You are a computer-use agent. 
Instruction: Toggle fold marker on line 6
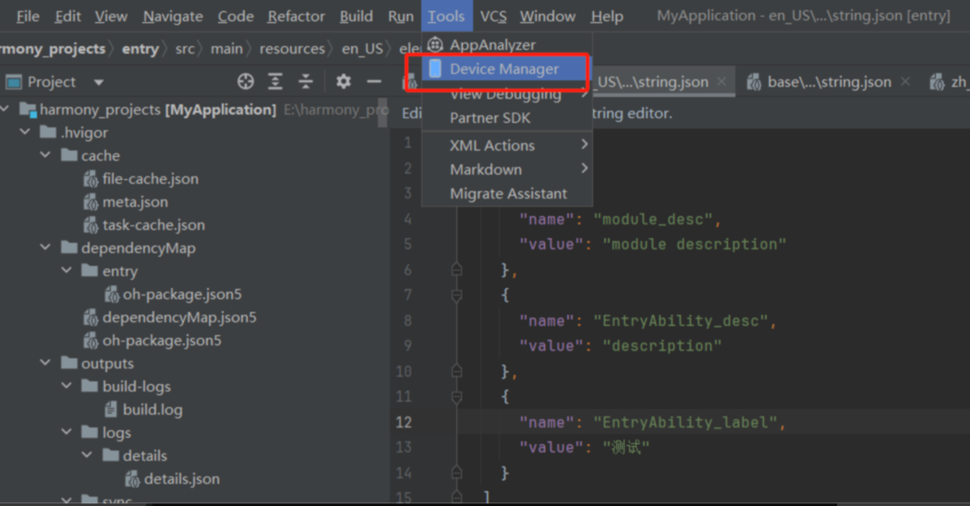456,269
